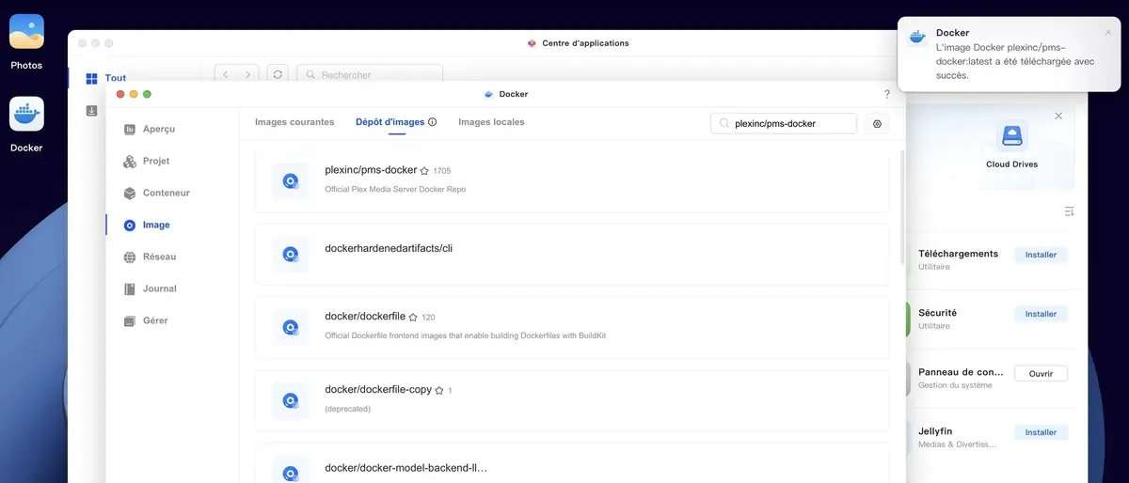Click the Téléchargements app name

point(958,254)
